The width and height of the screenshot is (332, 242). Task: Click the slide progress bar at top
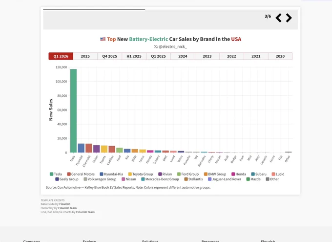(x=94, y=10)
